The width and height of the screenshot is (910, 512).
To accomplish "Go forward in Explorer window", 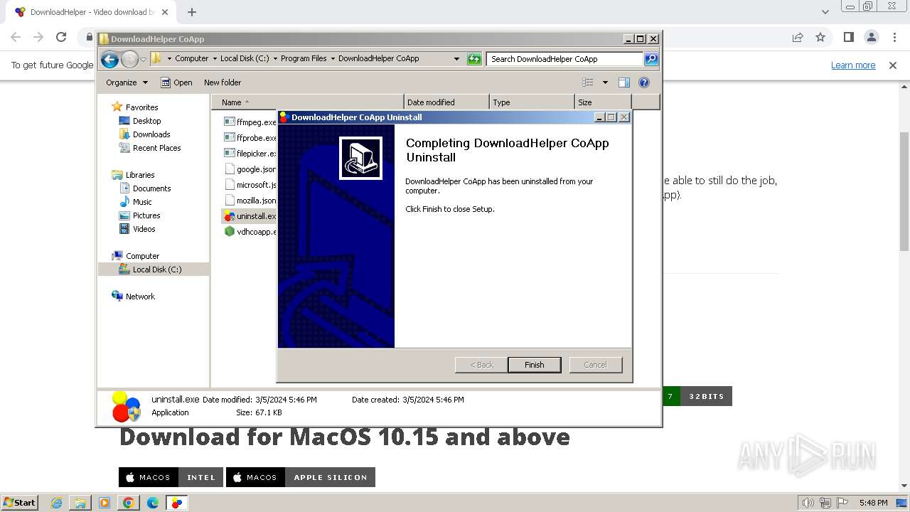I will (129, 59).
